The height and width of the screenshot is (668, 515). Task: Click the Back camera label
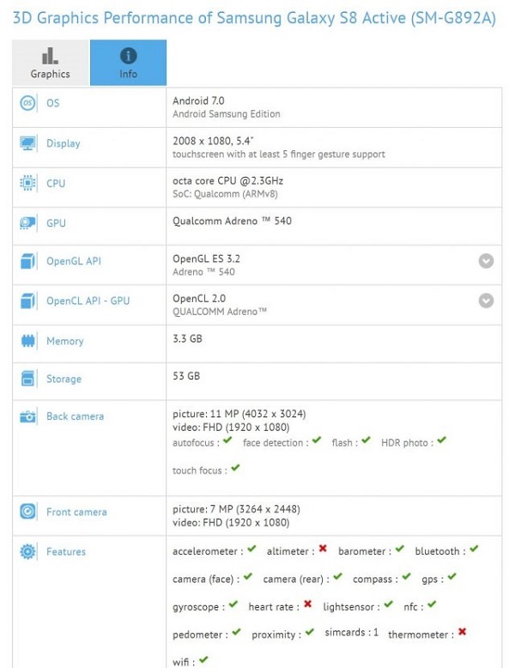(x=76, y=416)
